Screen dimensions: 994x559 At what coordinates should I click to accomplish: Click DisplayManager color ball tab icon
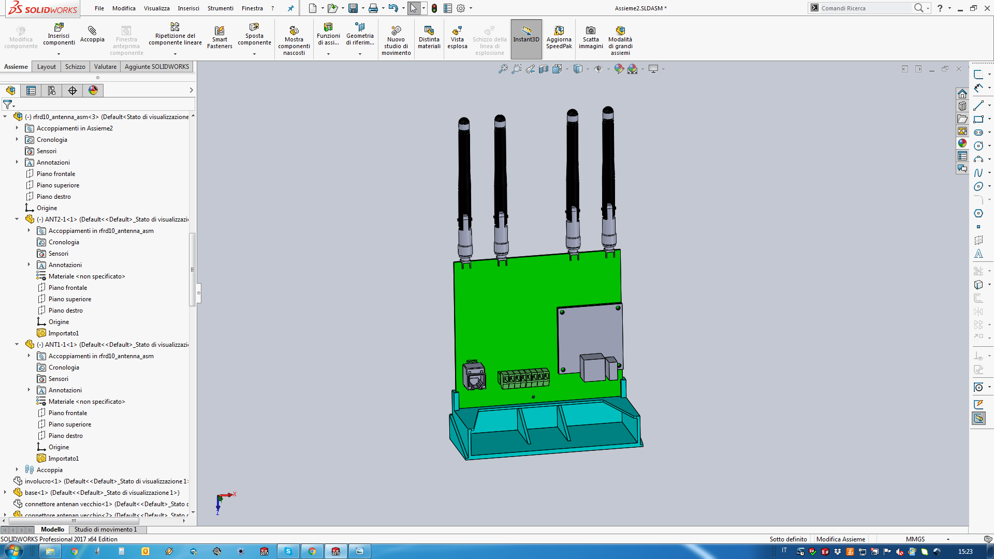click(x=93, y=91)
